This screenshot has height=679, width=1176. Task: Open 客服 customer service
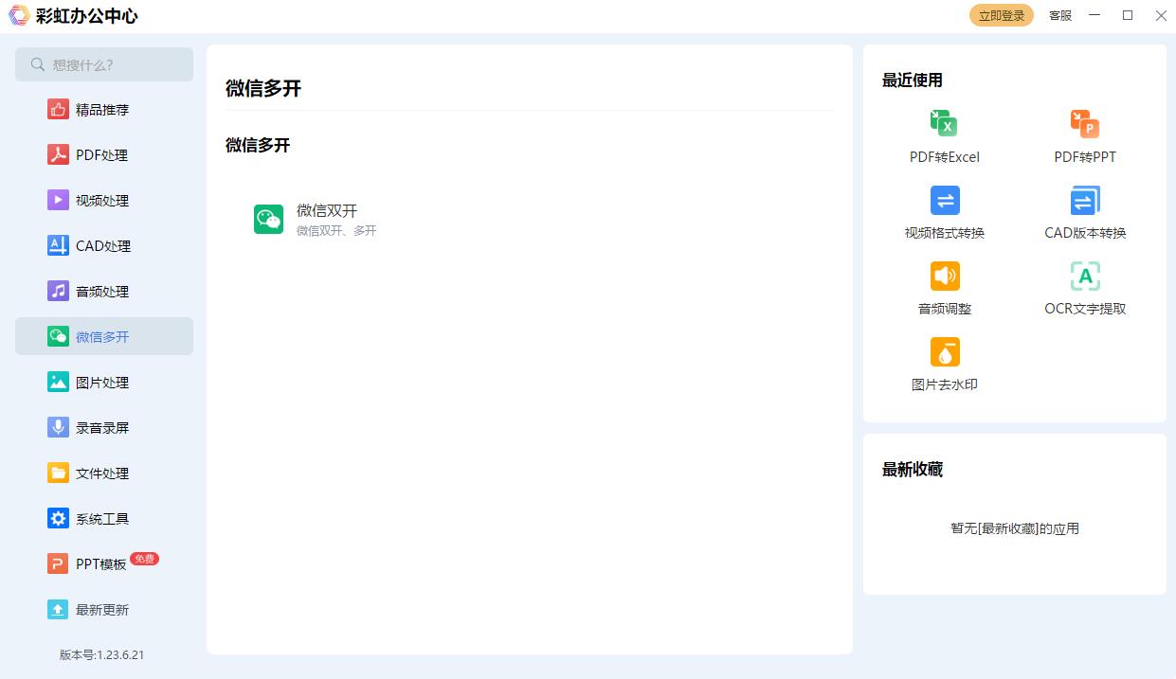1058,15
